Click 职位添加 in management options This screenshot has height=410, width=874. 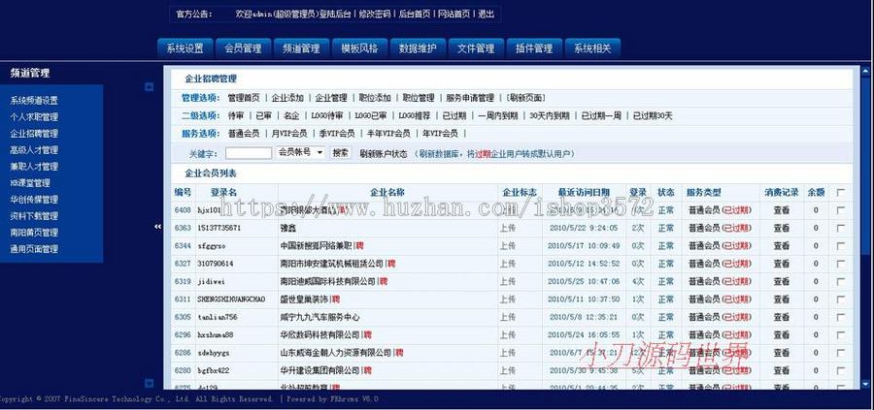coord(375,98)
